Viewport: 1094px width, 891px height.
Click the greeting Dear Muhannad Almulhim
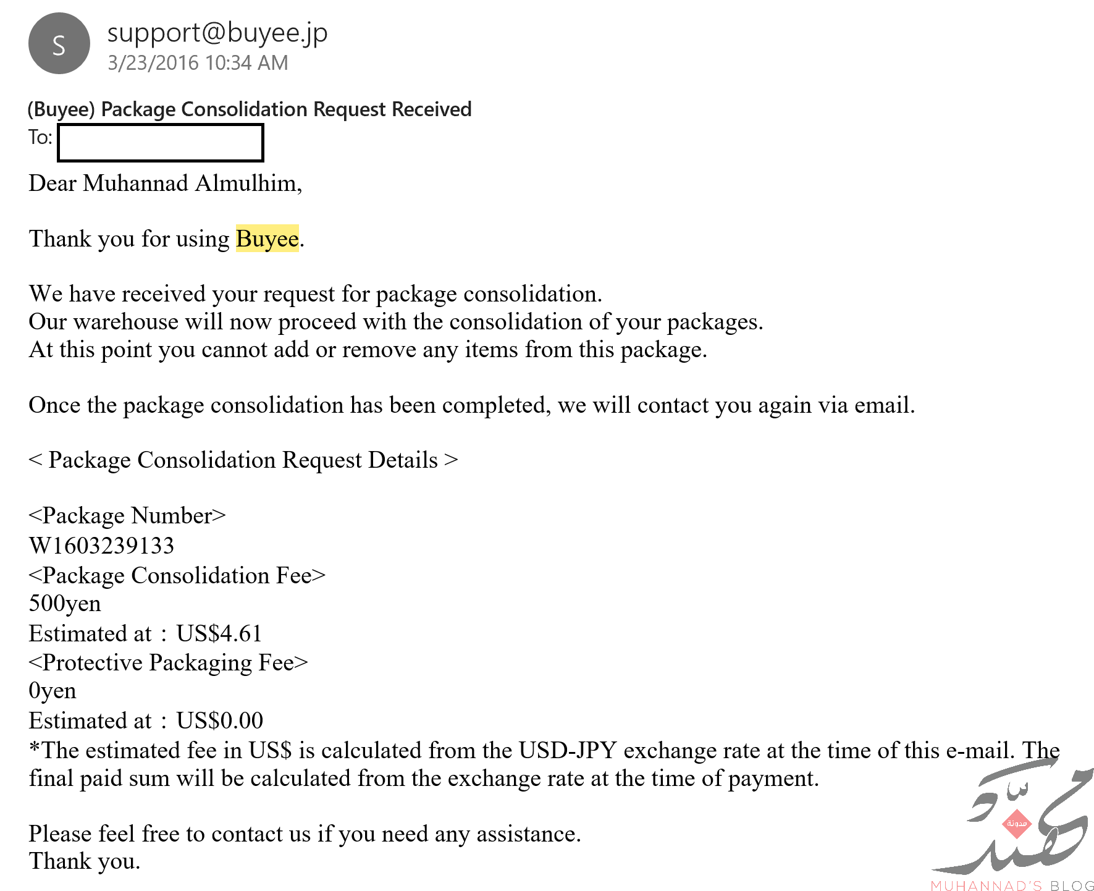[165, 184]
